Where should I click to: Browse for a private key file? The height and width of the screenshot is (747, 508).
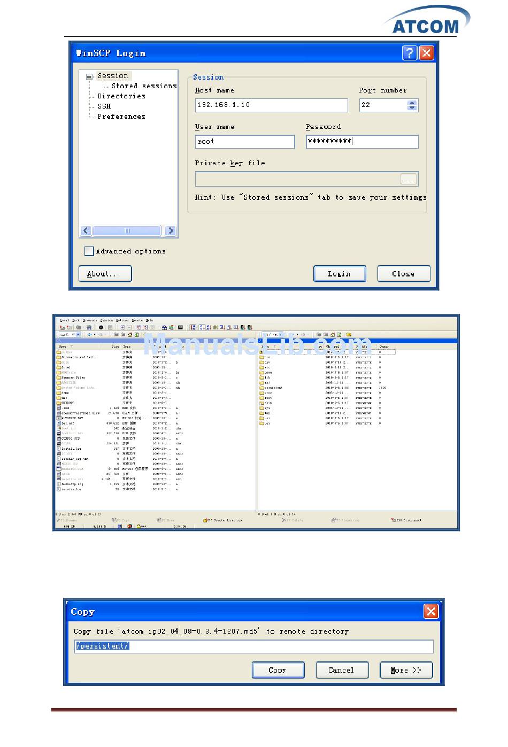point(408,179)
